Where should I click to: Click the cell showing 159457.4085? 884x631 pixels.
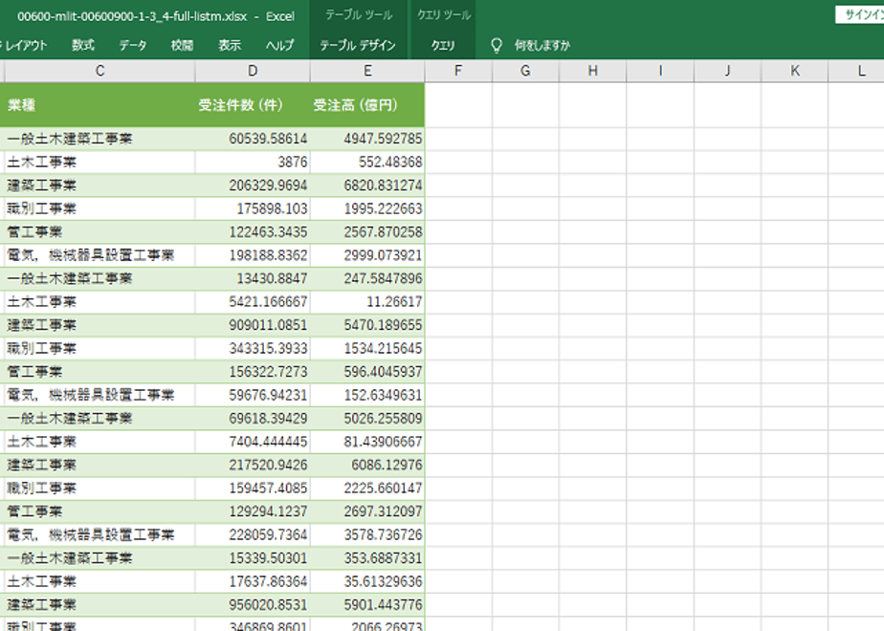pyautogui.click(x=253, y=488)
